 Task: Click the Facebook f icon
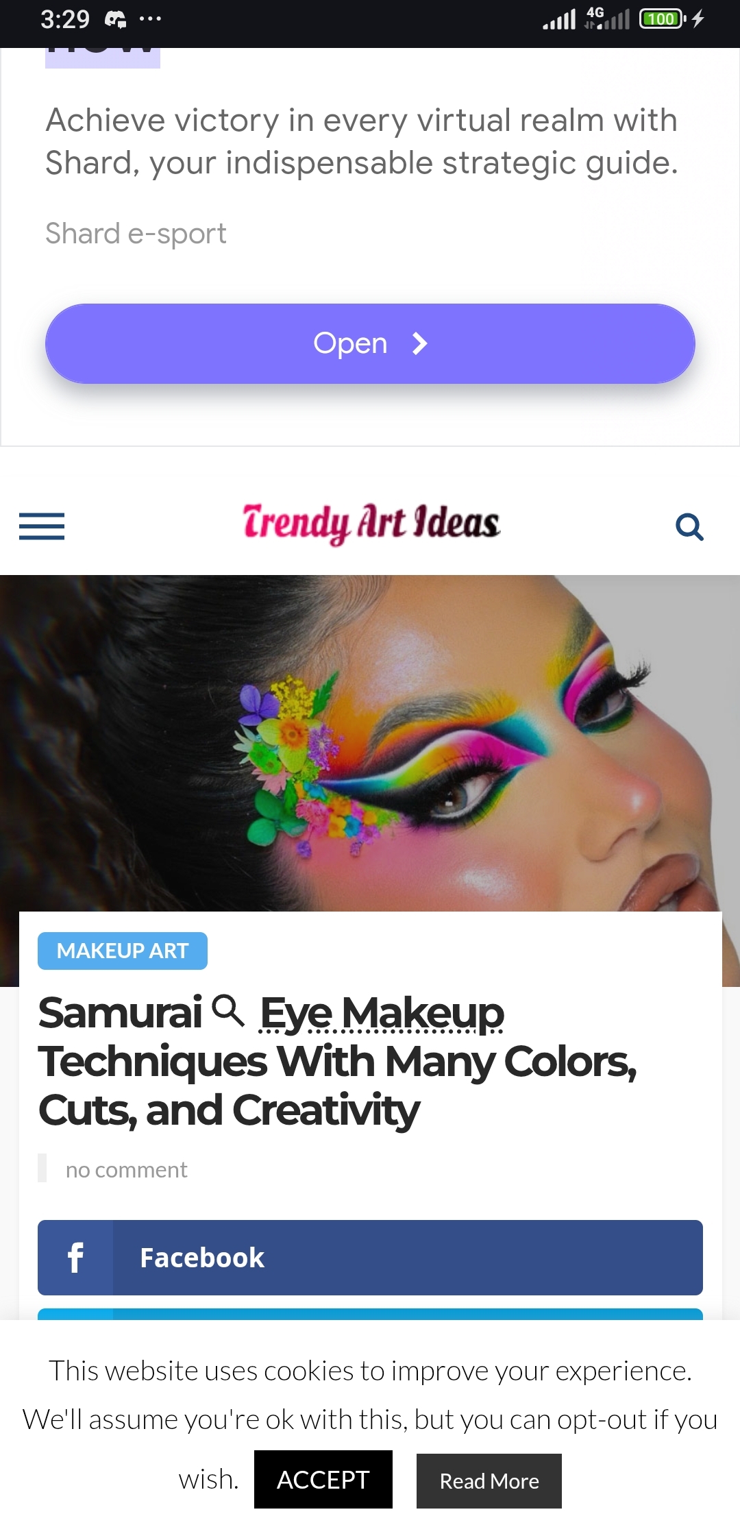(x=75, y=1258)
